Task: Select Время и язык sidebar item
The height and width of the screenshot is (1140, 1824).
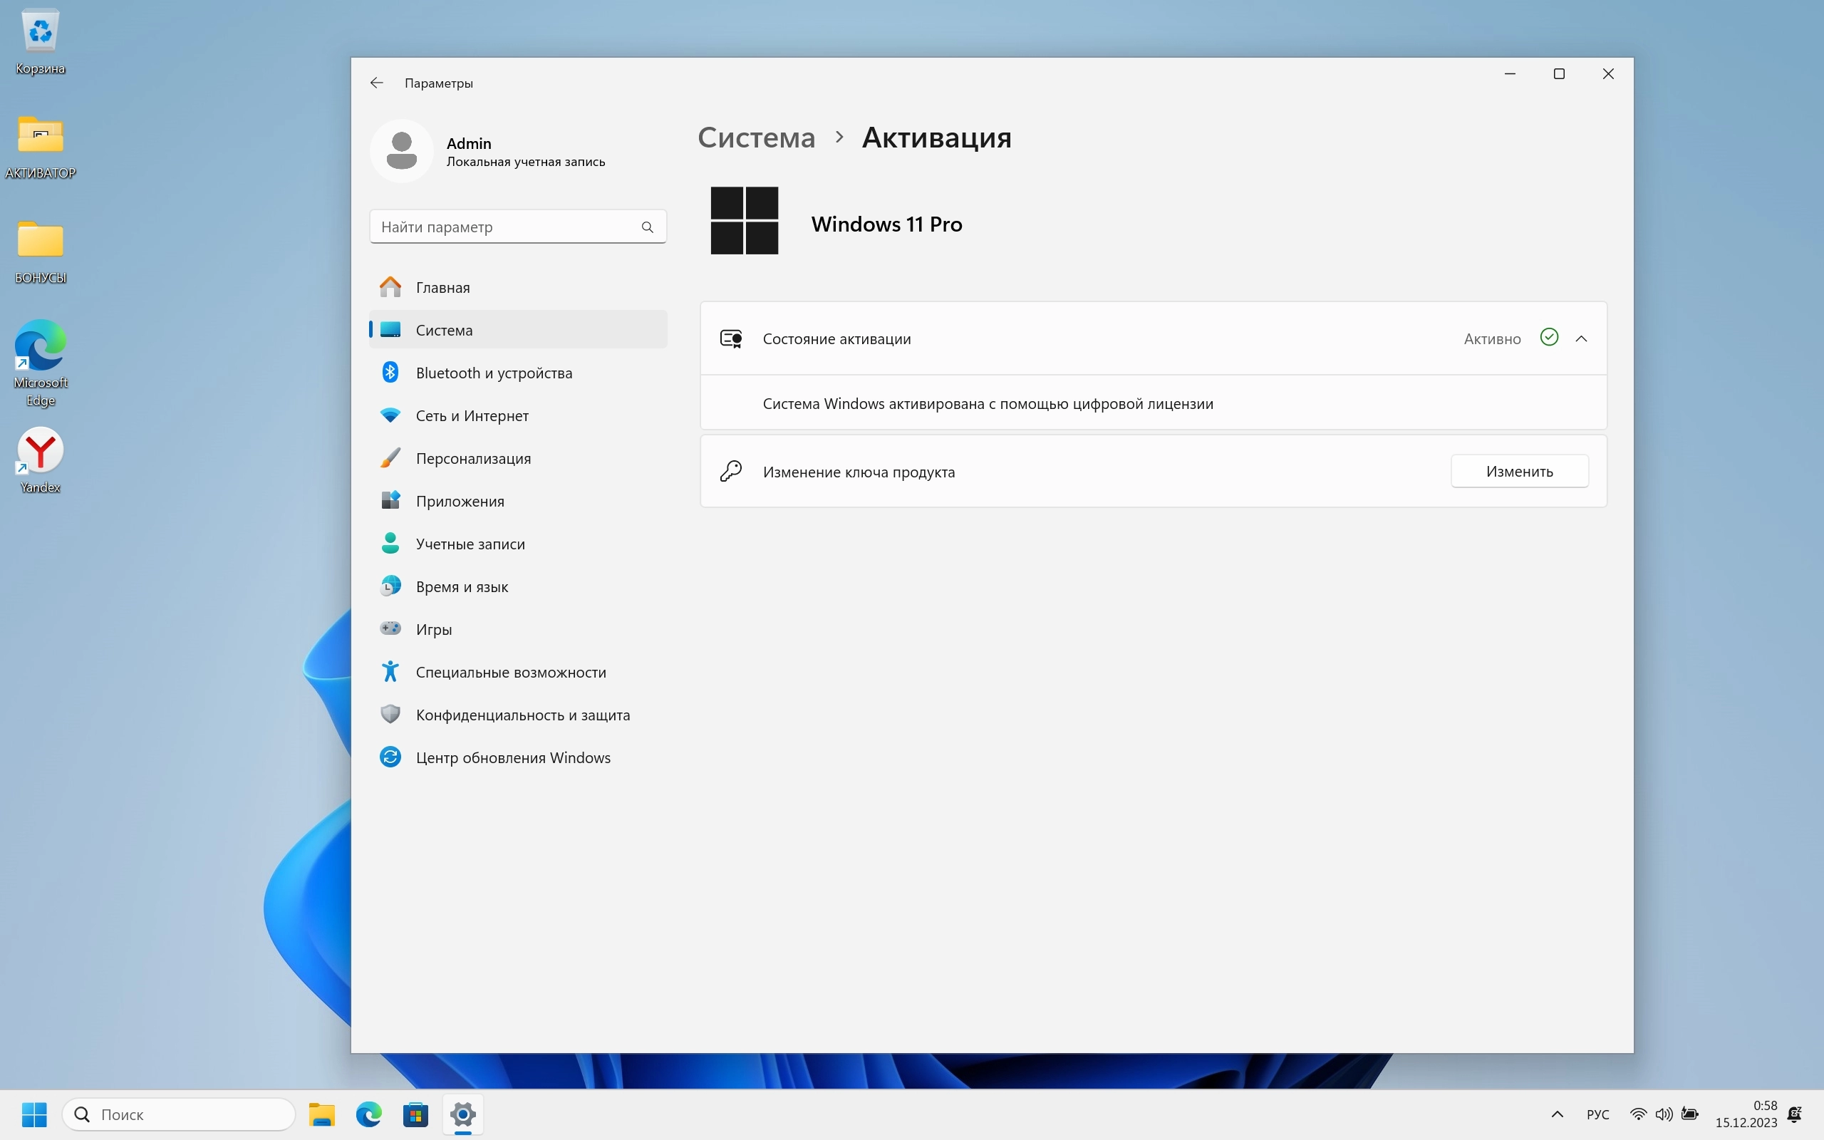Action: coord(461,586)
